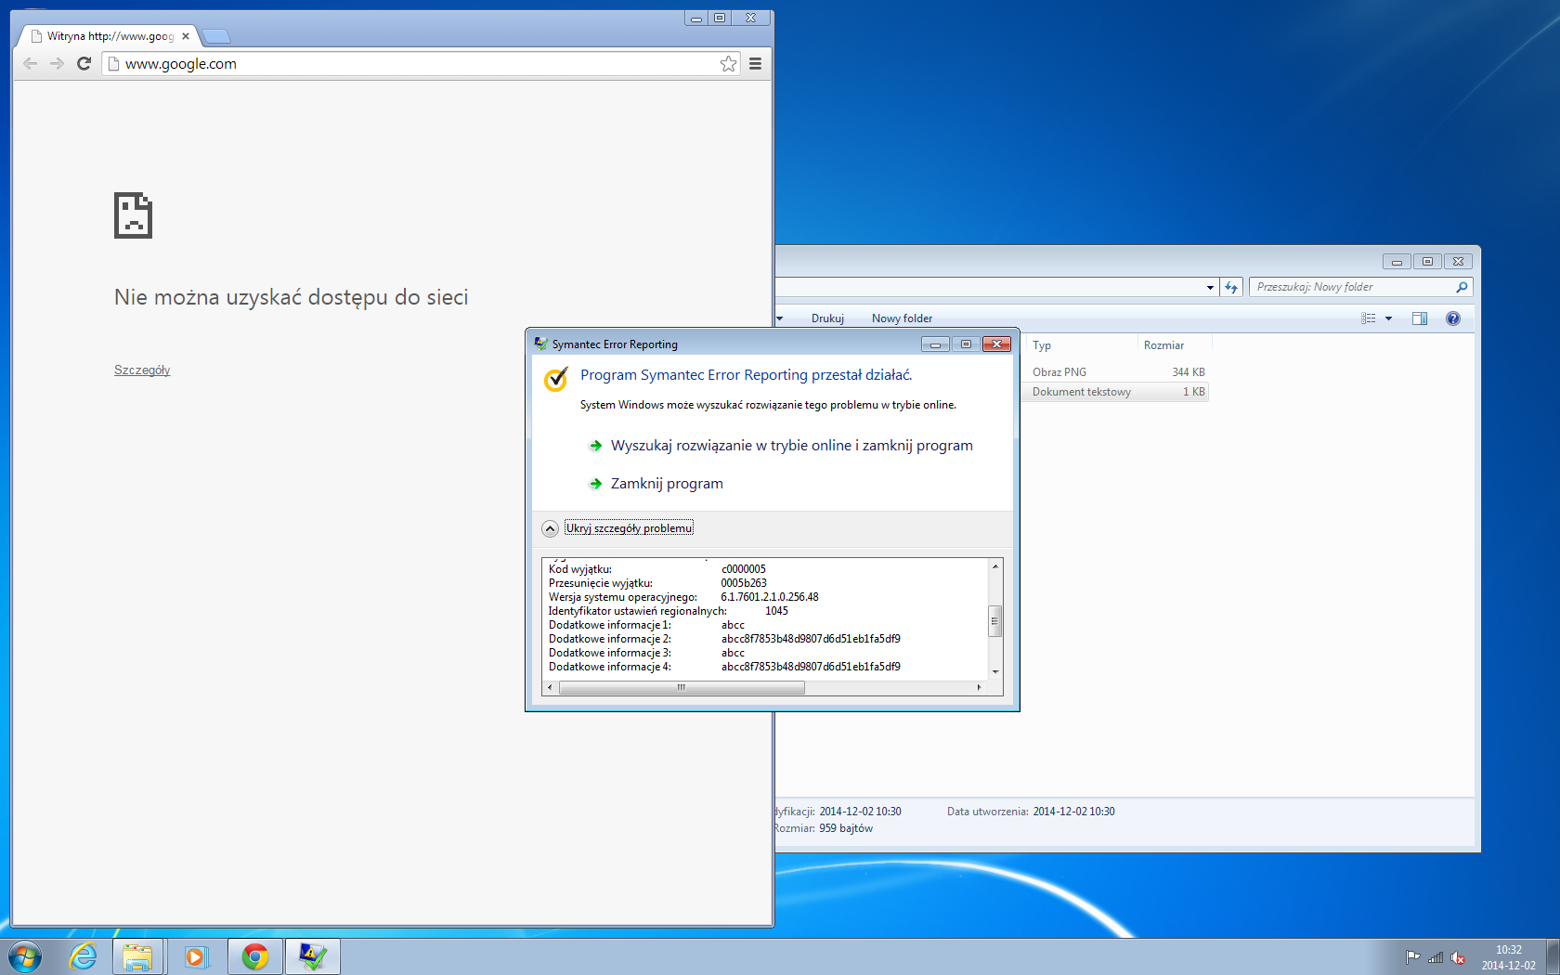Click Chrome's forward arrow
1560x975 pixels.
pyautogui.click(x=57, y=63)
